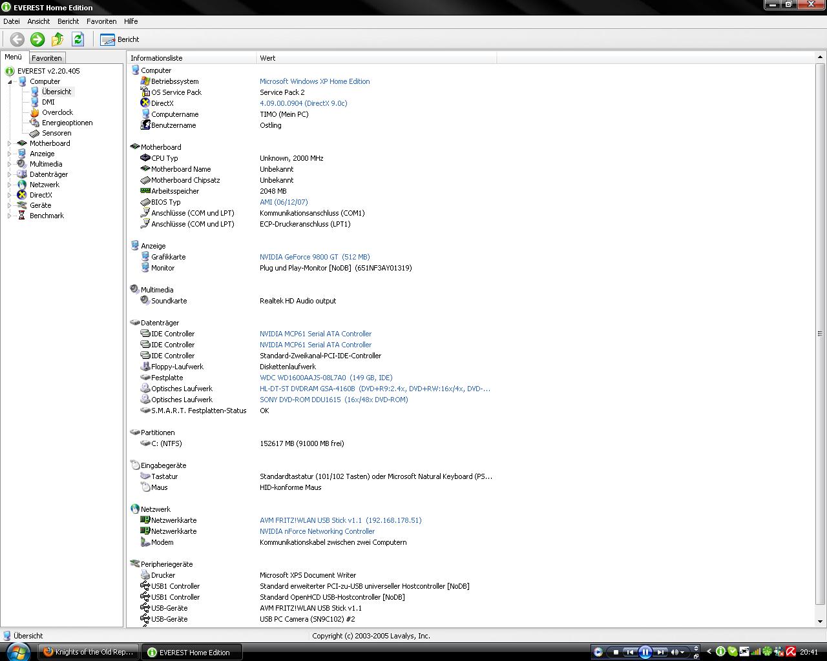Screen dimensions: 827x661
Task: Open the Favoriten menu in menu bar
Action: pos(101,21)
